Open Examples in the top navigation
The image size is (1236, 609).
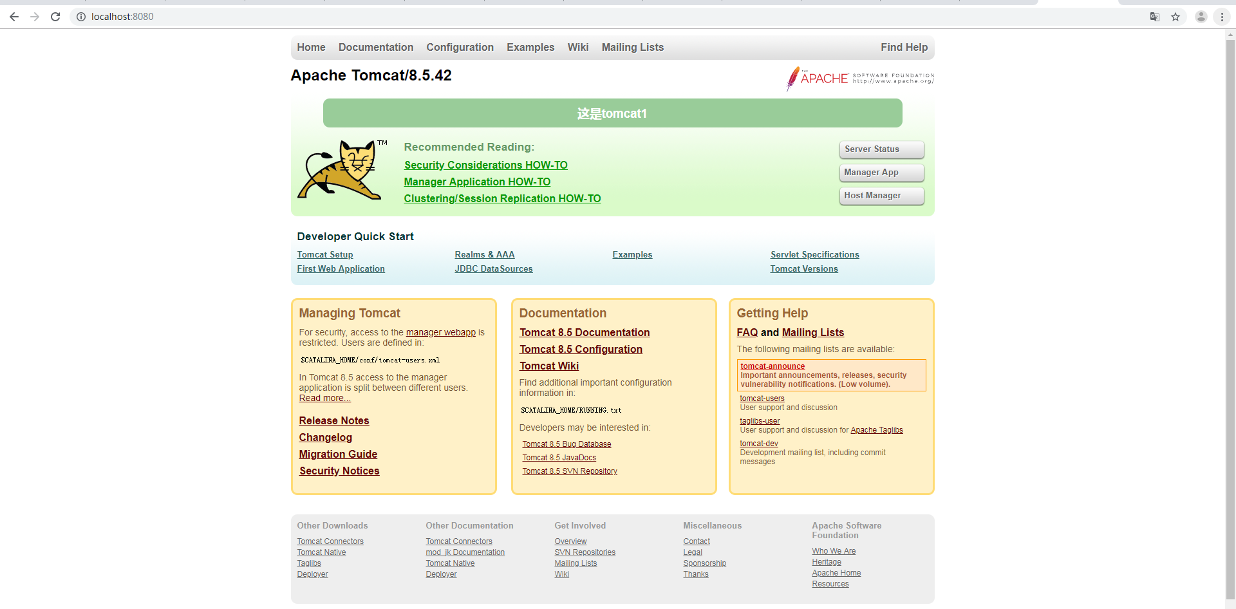[530, 48]
